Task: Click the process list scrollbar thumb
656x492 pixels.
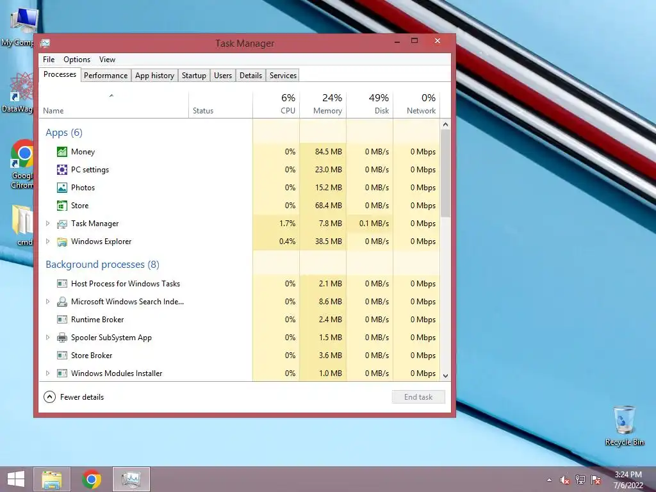Action: [446, 173]
